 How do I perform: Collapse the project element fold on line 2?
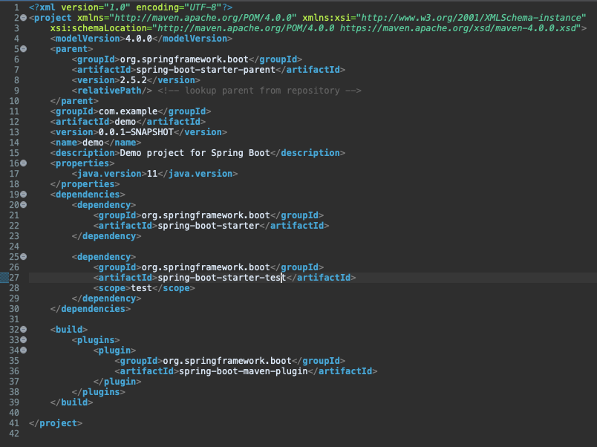coord(24,18)
